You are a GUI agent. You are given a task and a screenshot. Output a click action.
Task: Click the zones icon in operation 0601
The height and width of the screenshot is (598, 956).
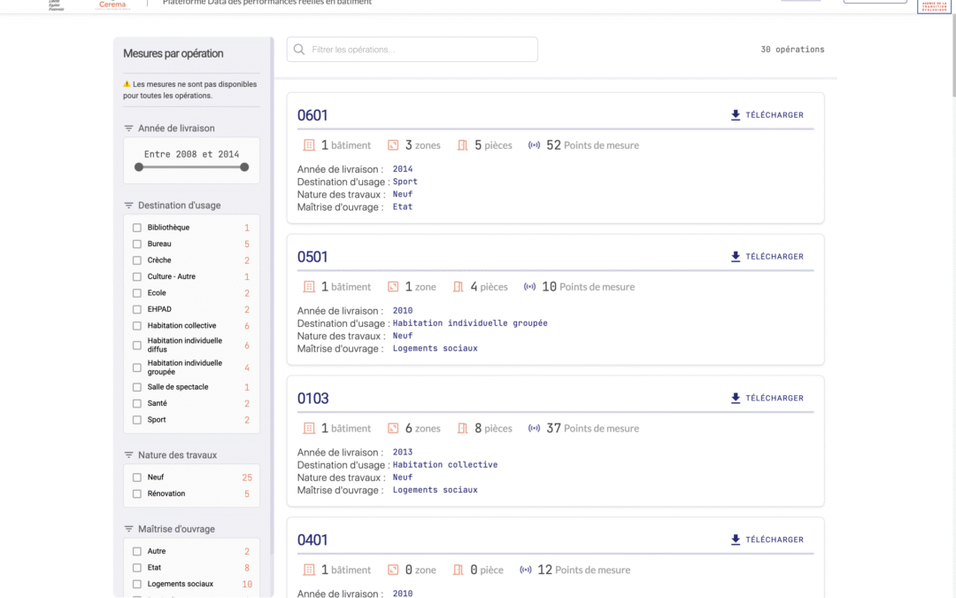(392, 145)
